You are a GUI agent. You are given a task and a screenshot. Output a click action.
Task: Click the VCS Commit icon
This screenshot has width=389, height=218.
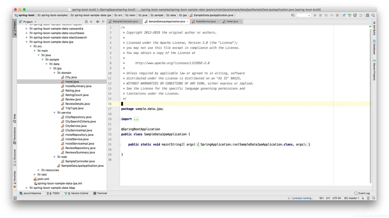350,15
